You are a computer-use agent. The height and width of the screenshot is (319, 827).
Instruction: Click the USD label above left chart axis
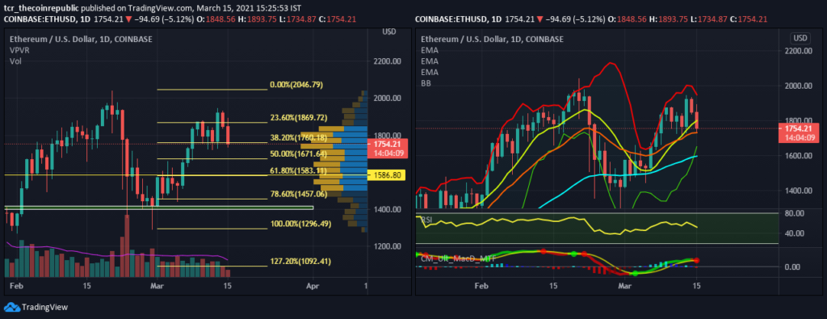pos(388,31)
